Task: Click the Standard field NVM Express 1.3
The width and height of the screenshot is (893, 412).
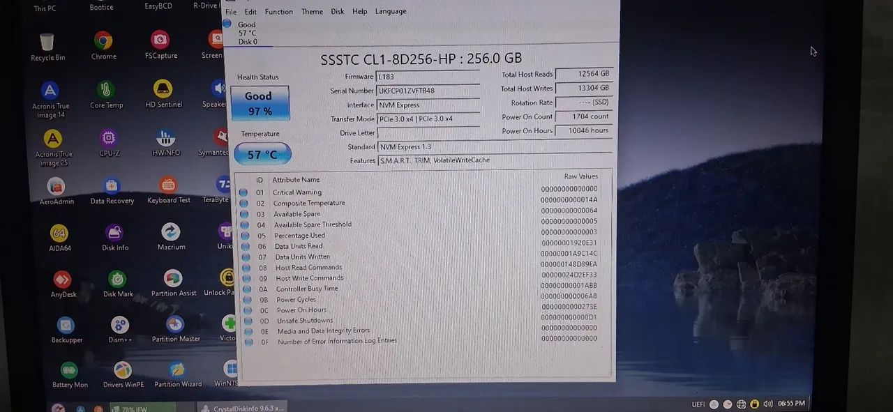Action: tap(495, 146)
